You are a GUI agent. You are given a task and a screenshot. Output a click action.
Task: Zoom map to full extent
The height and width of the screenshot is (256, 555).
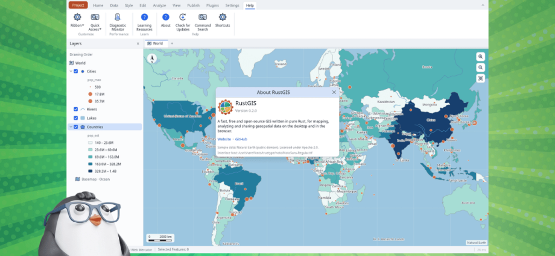point(480,78)
